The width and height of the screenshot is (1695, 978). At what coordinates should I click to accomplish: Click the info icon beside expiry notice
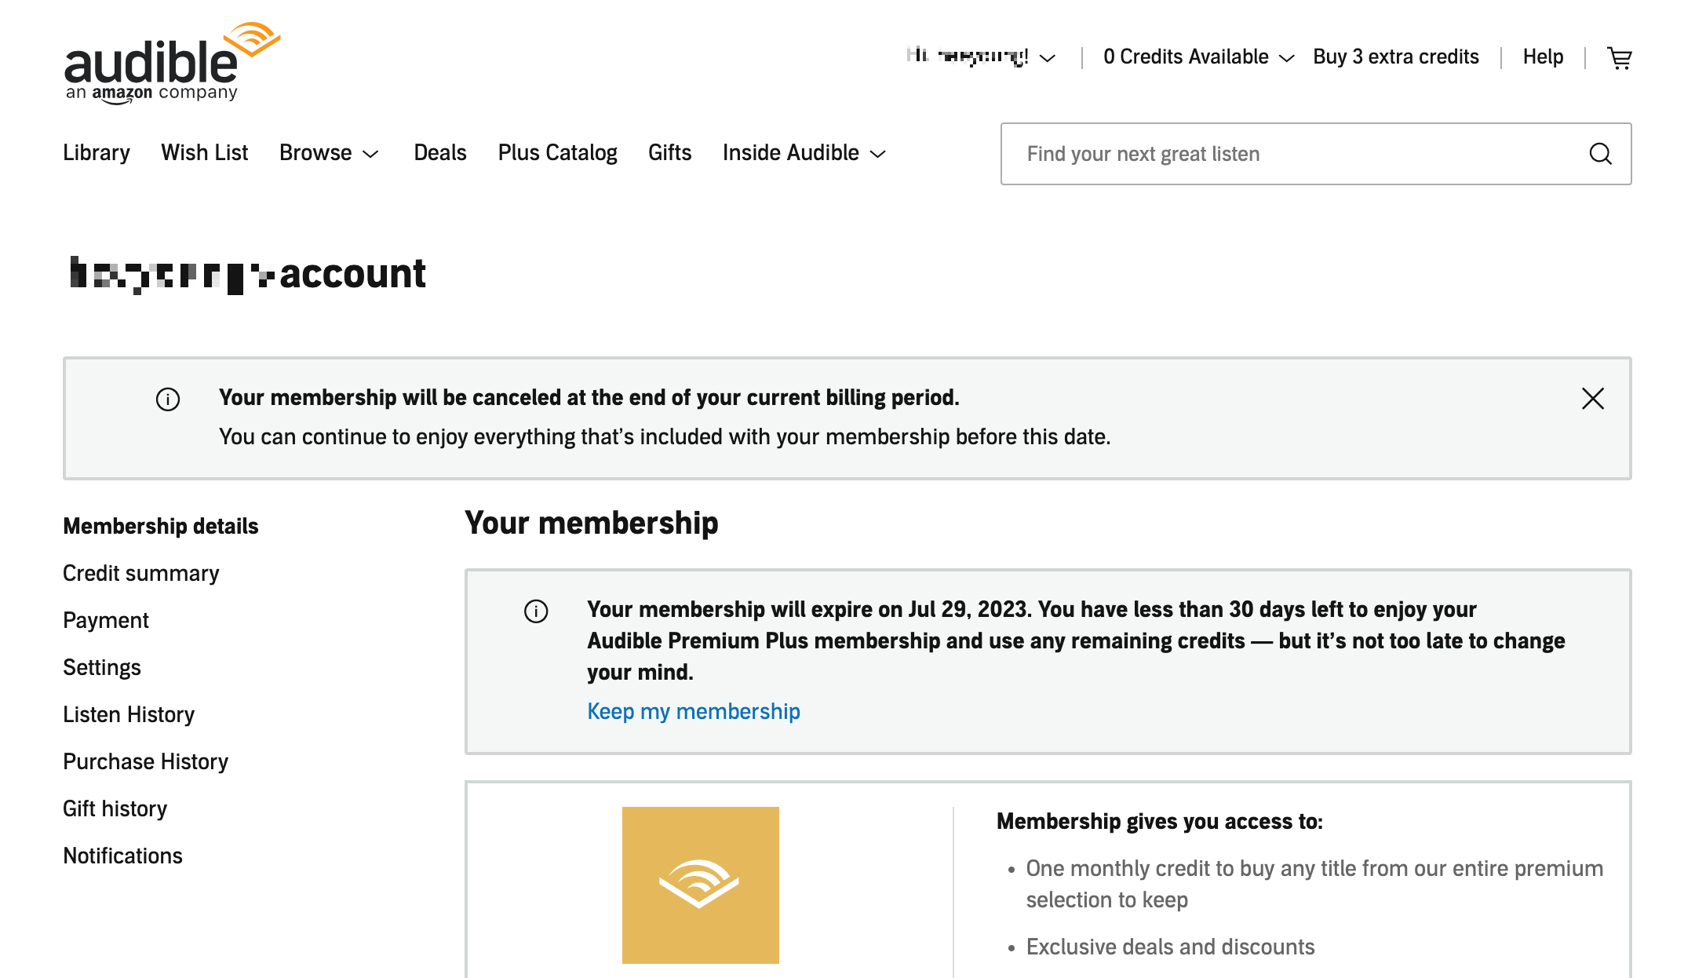point(536,611)
